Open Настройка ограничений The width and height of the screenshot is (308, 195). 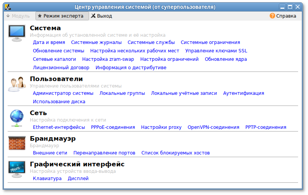coord(170,59)
